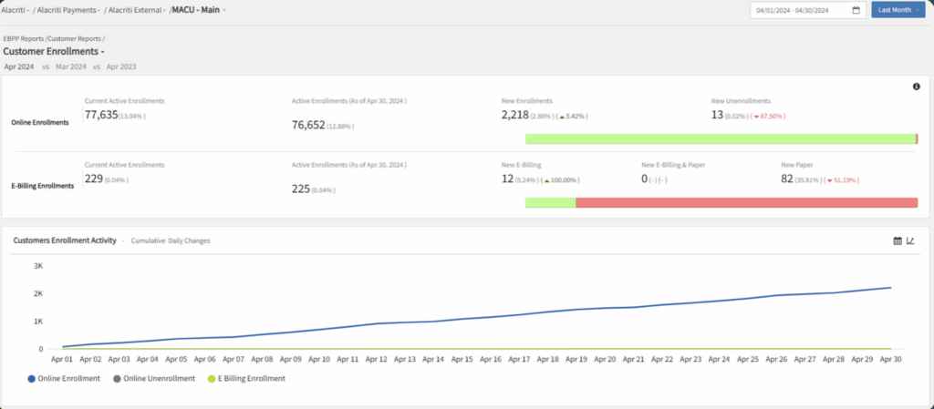Switch to Cumulative chart view
This screenshot has width=934, height=409.
pyautogui.click(x=148, y=240)
